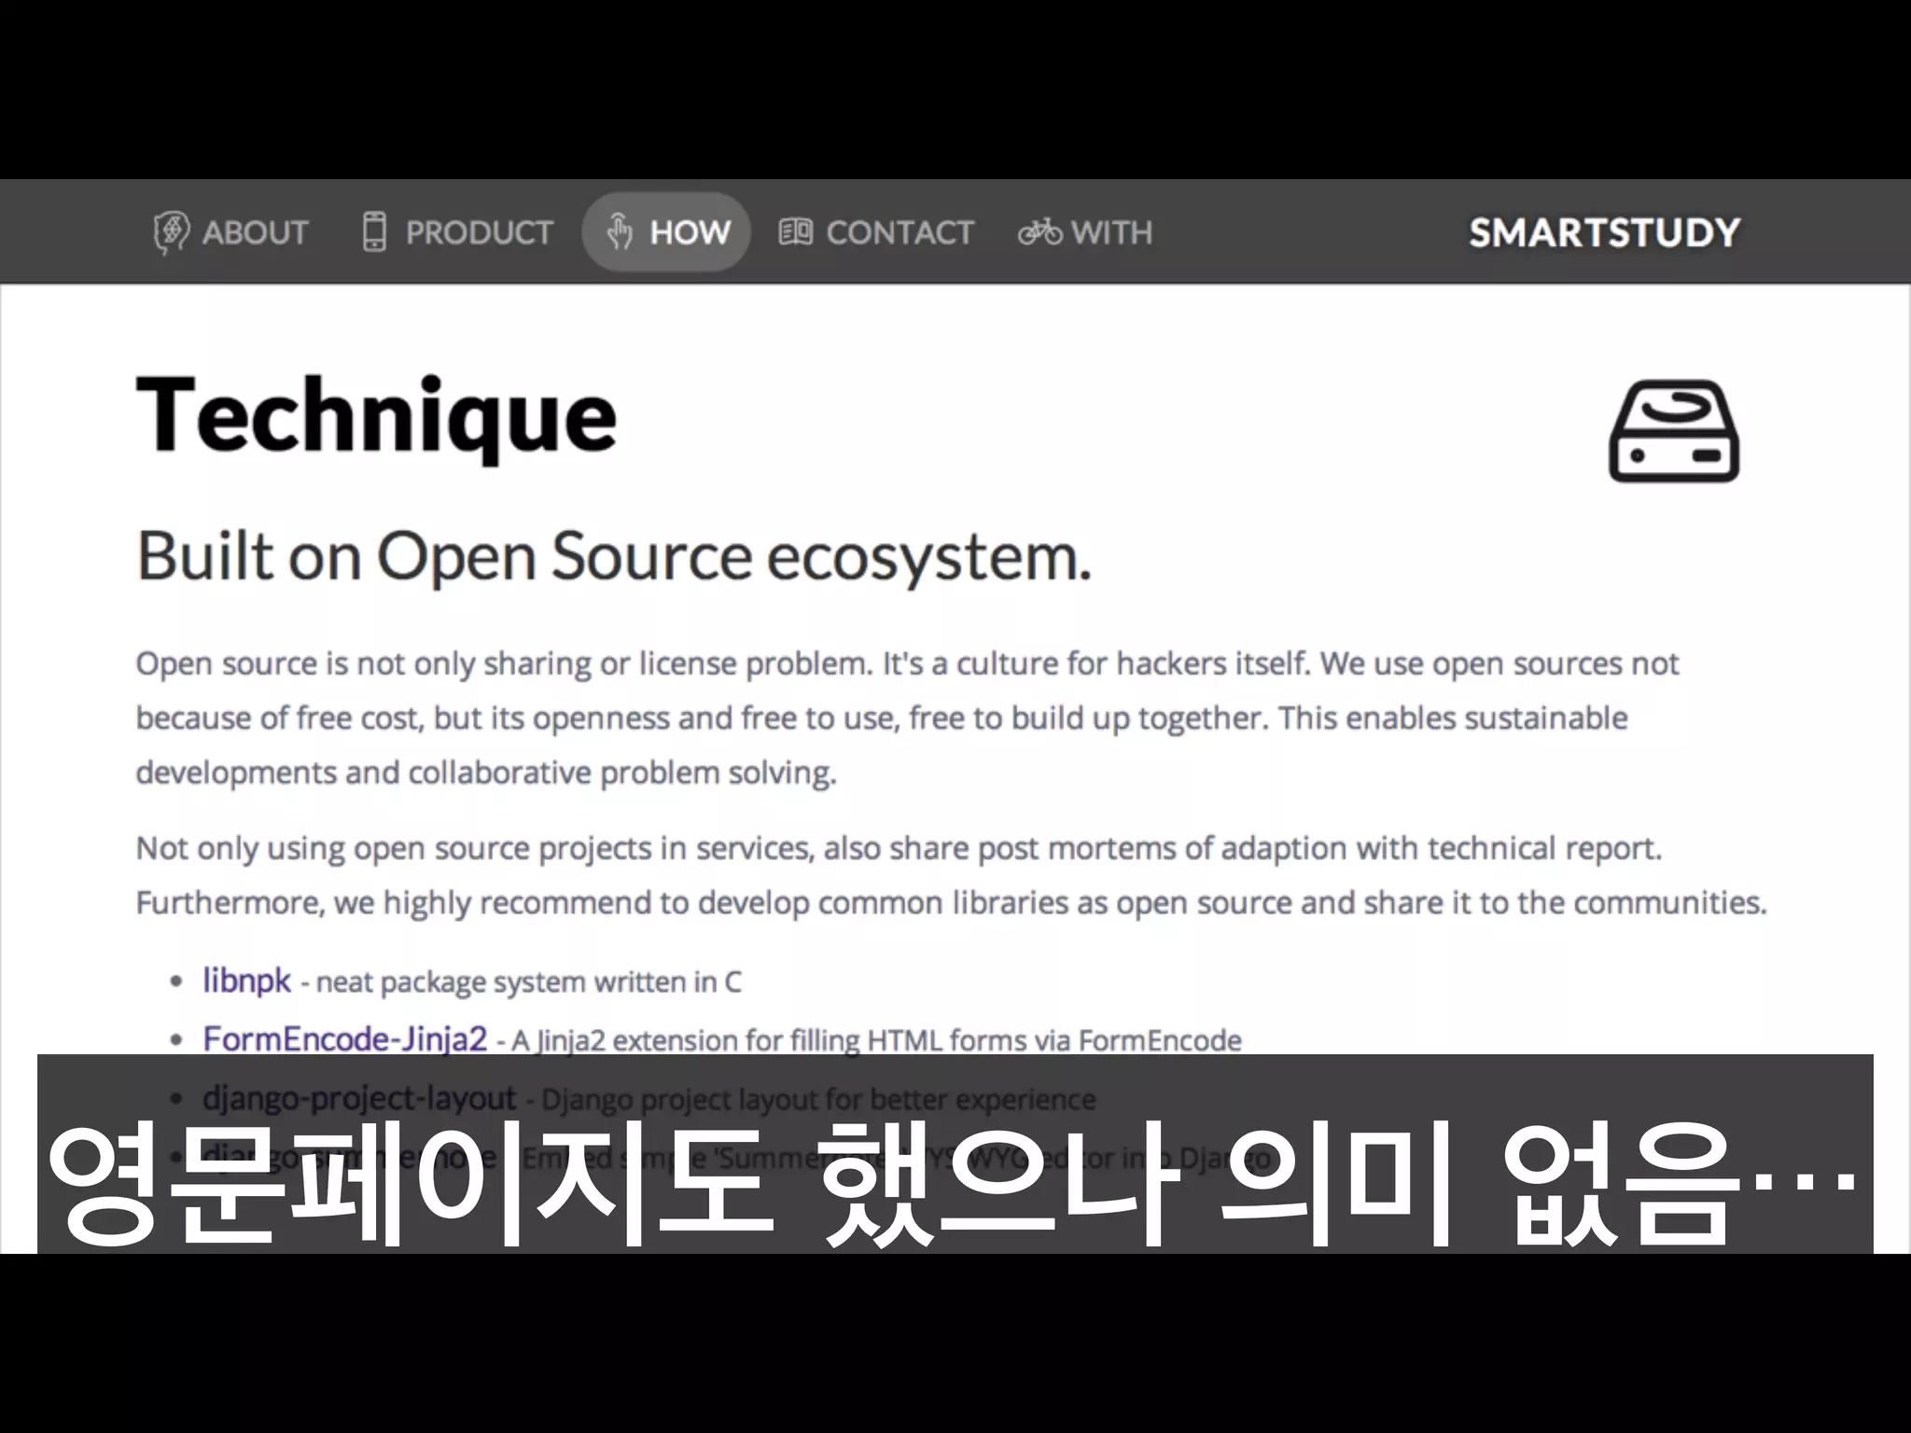Screen dimensions: 1911x1433
Task: Click the hand pointer icon beside HOW
Action: tap(619, 231)
